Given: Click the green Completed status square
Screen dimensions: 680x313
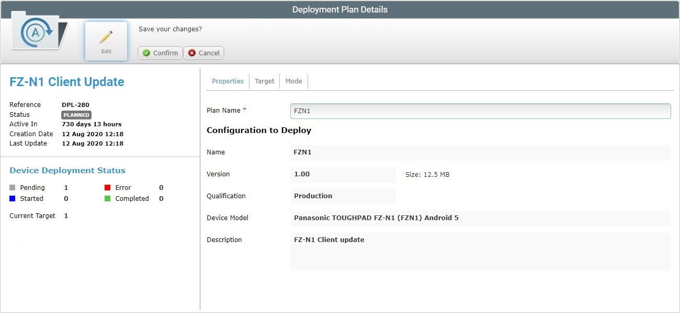Looking at the screenshot, I should pyautogui.click(x=107, y=198).
